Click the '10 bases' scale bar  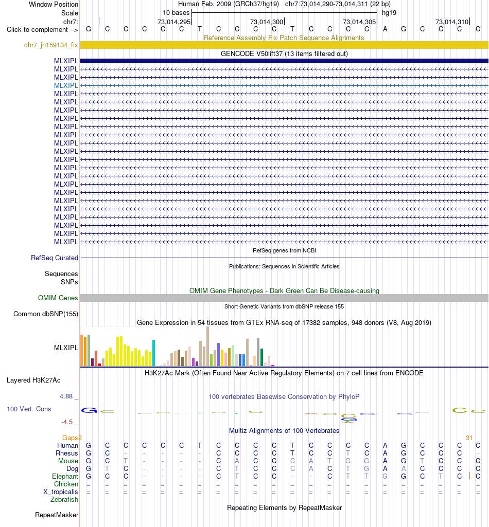(x=284, y=13)
